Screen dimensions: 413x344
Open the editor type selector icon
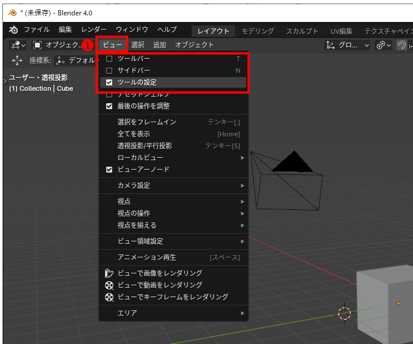tap(18, 45)
